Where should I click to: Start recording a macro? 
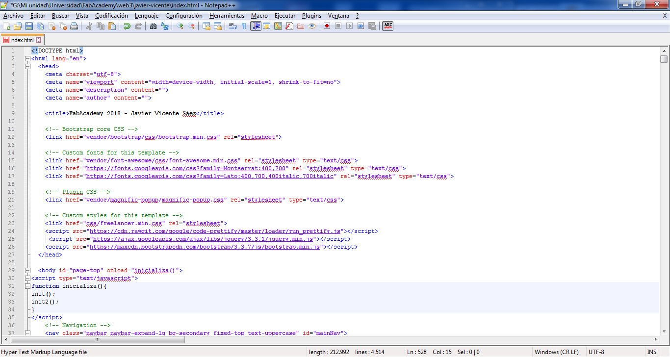327,26
